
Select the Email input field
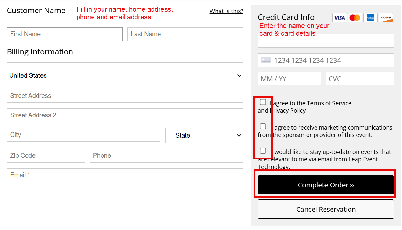(x=125, y=175)
